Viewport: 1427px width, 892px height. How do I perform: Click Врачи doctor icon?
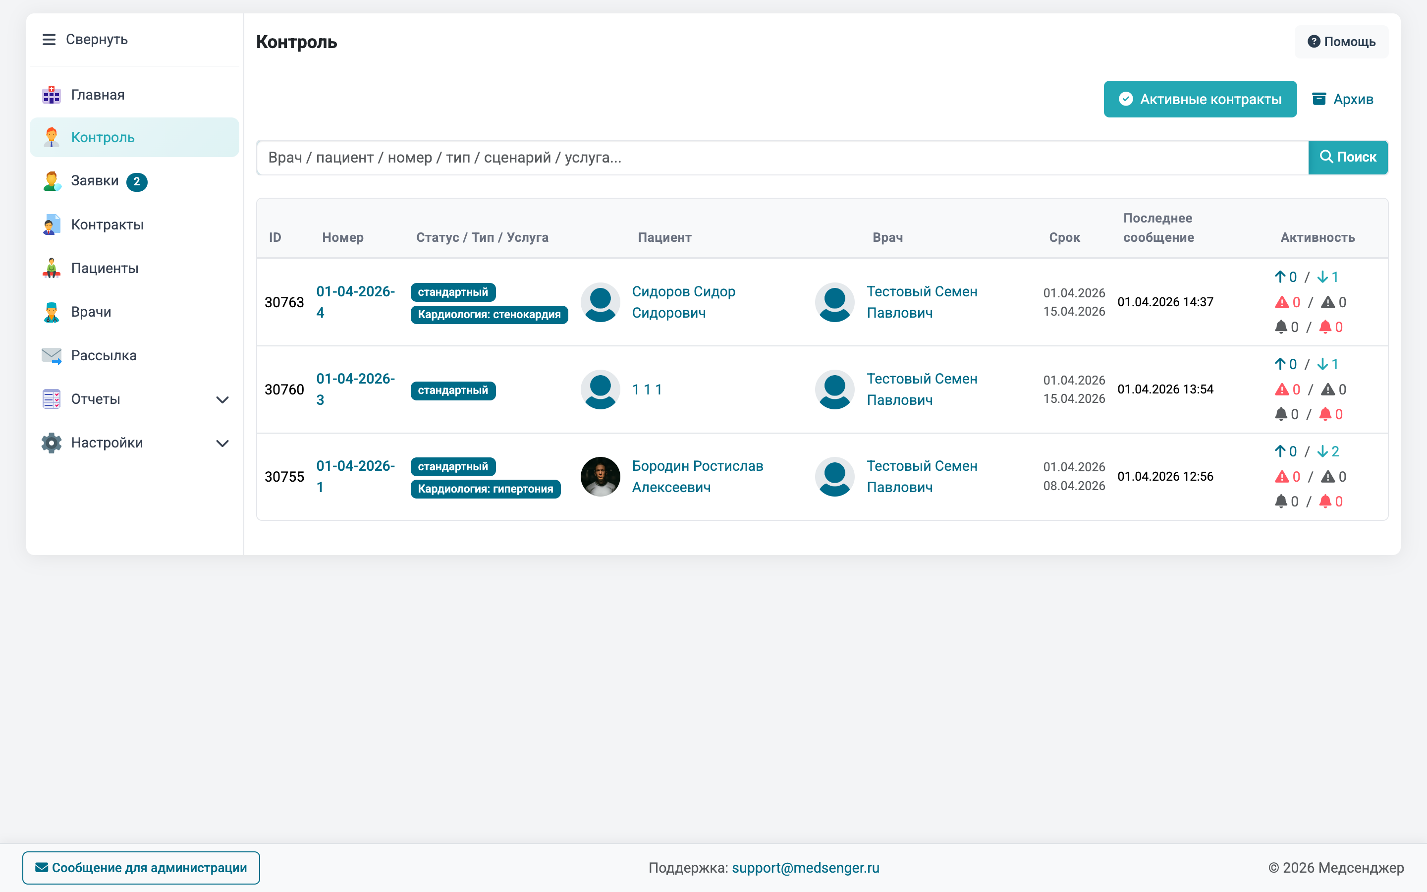[x=52, y=312]
